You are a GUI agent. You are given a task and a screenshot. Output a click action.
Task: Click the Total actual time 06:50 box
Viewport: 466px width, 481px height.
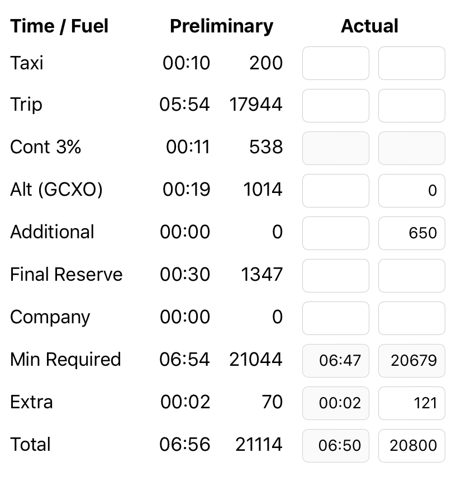click(335, 446)
